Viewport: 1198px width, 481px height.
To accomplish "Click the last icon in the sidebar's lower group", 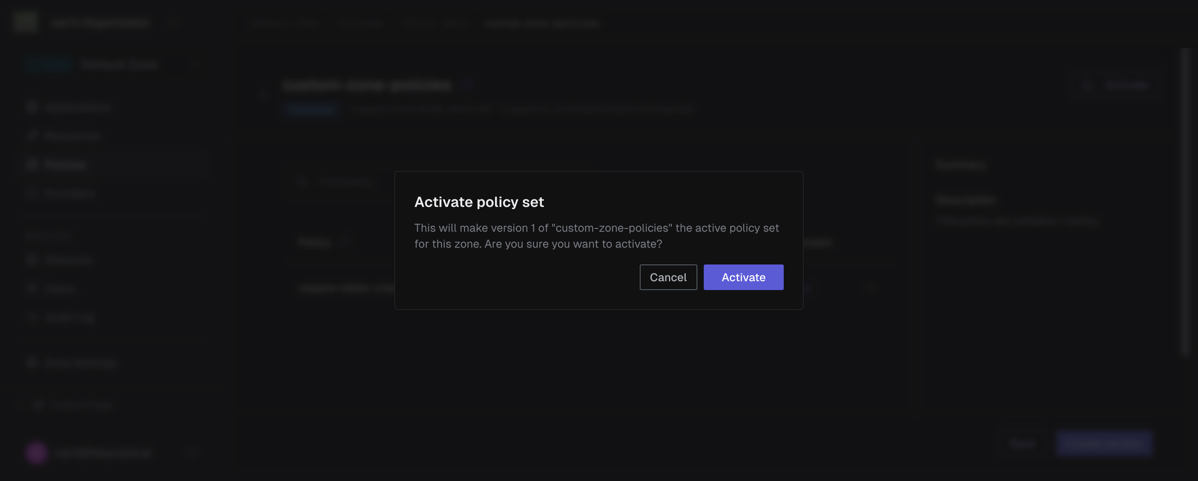I will click(x=32, y=317).
